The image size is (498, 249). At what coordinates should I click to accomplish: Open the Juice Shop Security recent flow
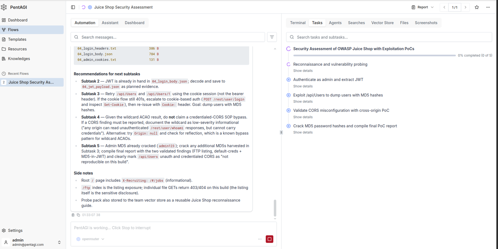(32, 82)
